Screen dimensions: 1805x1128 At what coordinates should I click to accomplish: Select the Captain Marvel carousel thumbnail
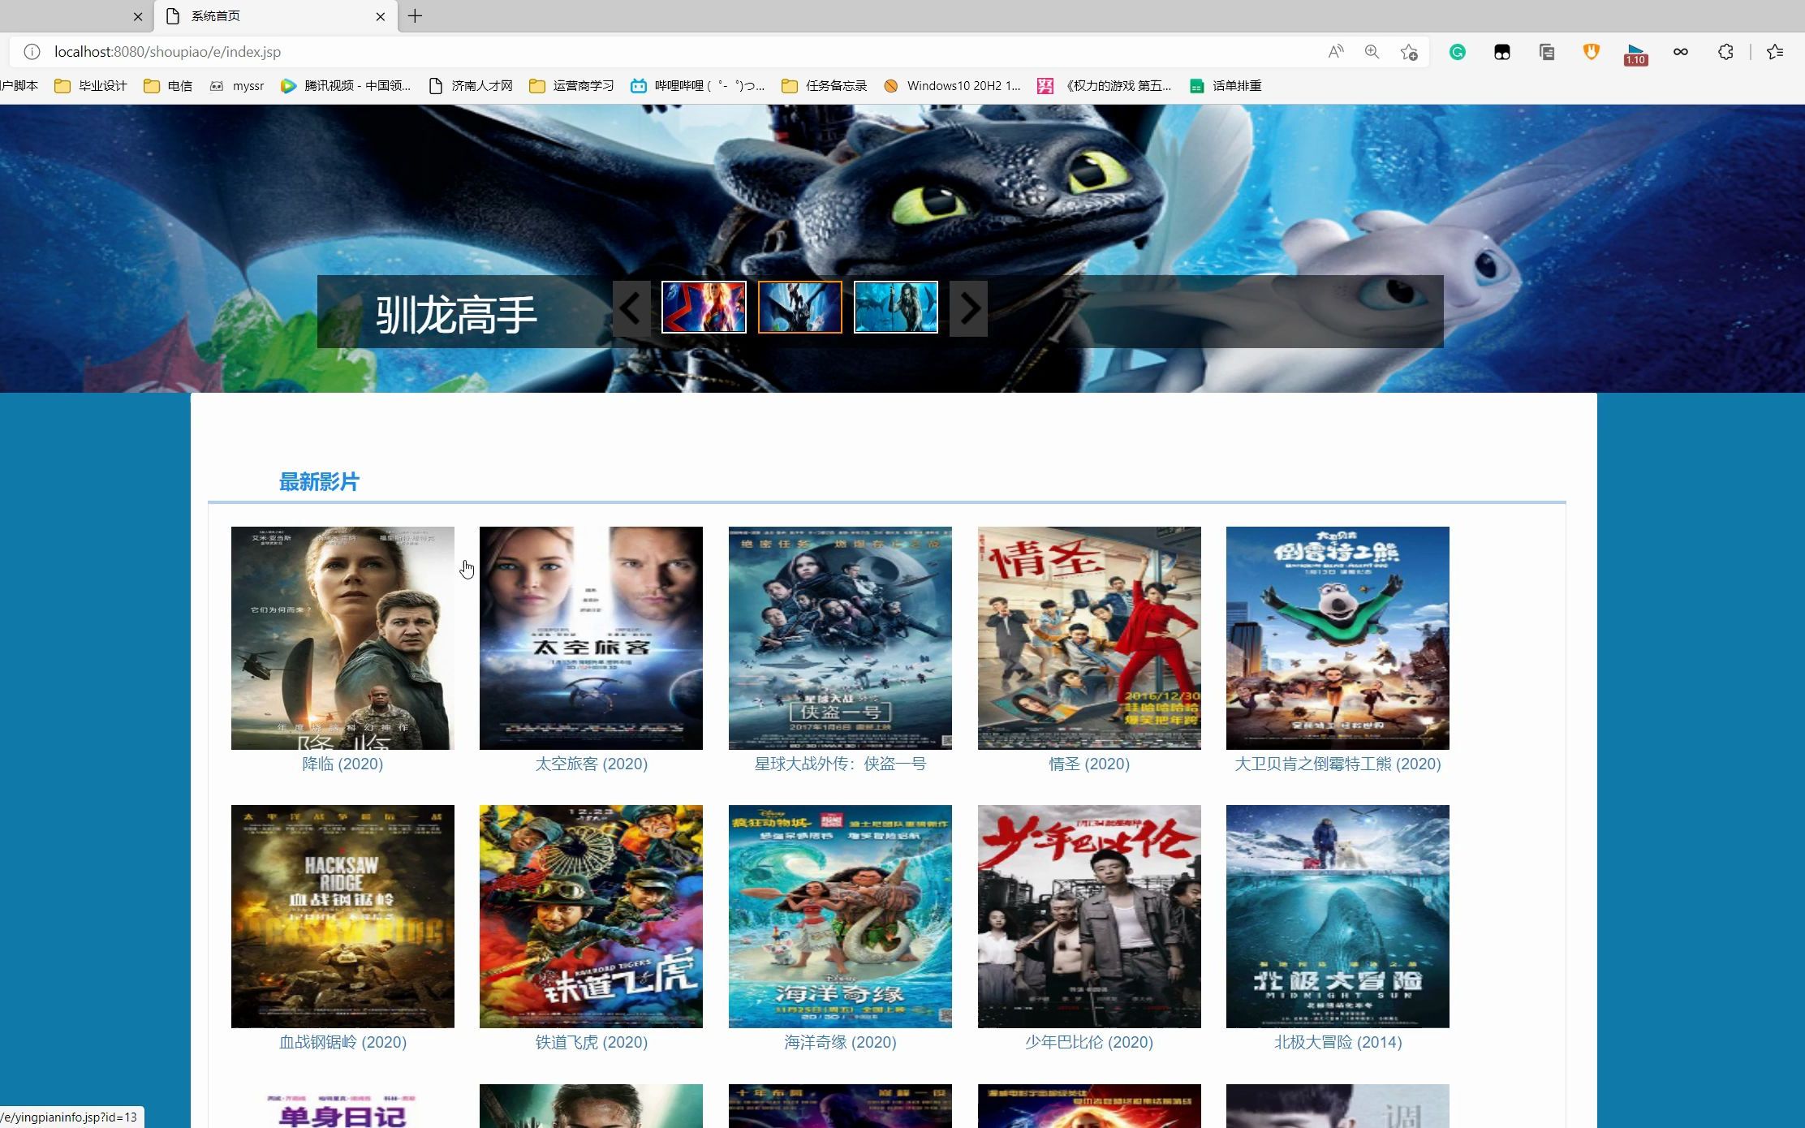(704, 307)
